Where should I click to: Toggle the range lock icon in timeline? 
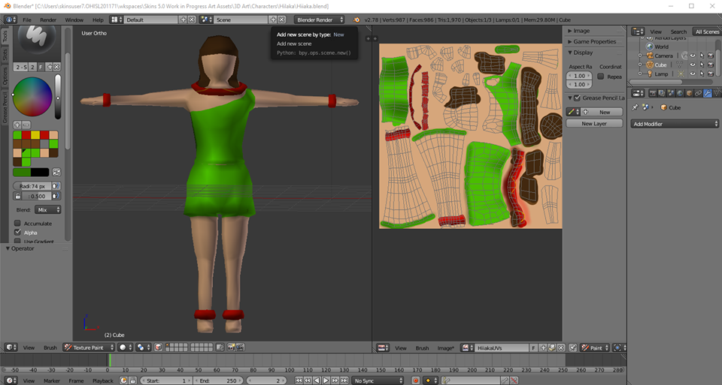pyautogui.click(x=132, y=380)
